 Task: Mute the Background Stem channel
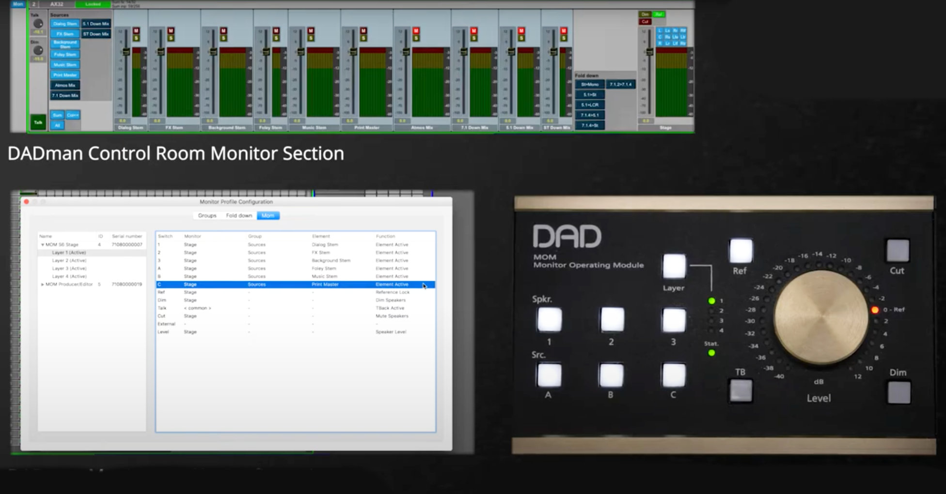[x=223, y=30]
